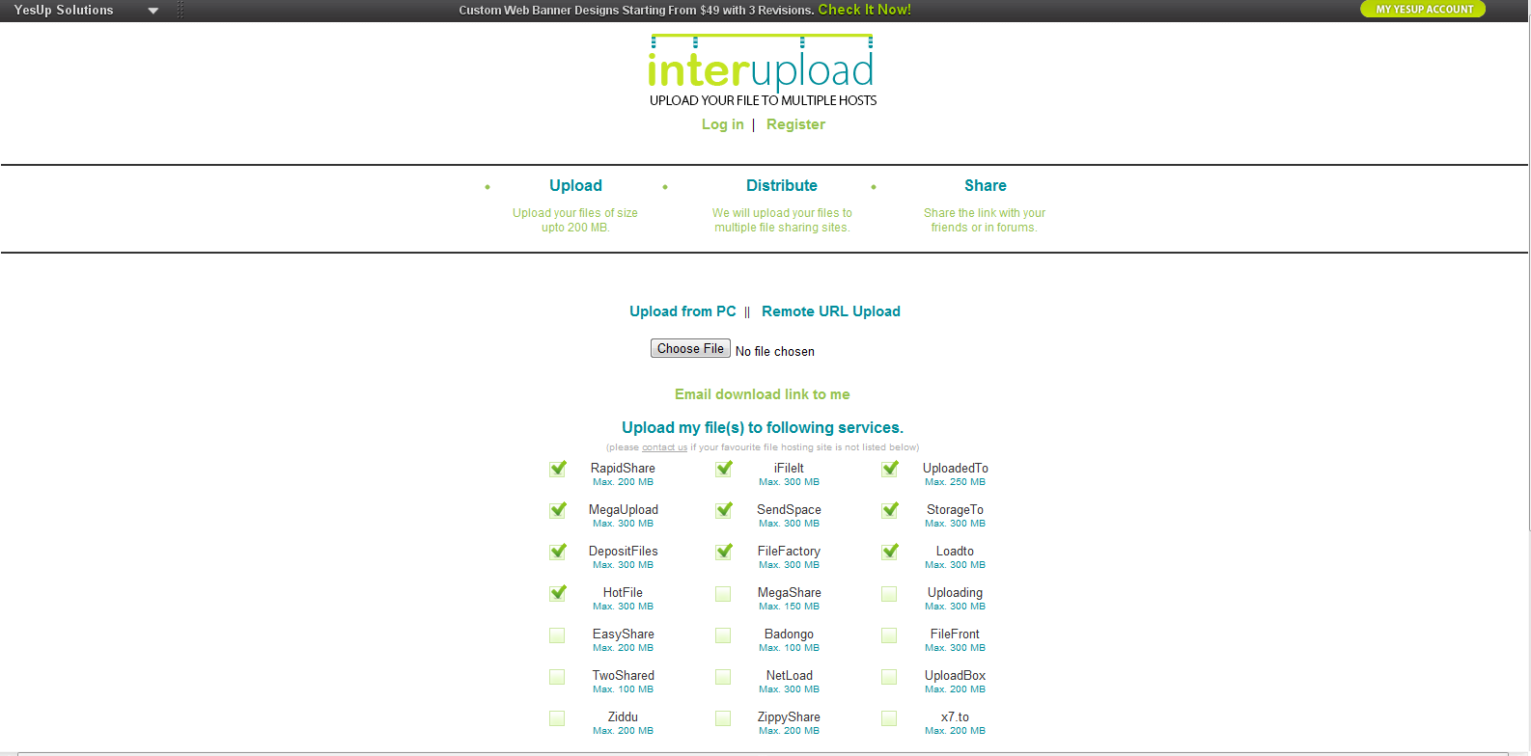Open the Check It Now banner link
Screen dimensions: 1531x756
pos(864,10)
